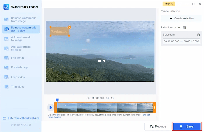Click the Create selection button

point(181,18)
